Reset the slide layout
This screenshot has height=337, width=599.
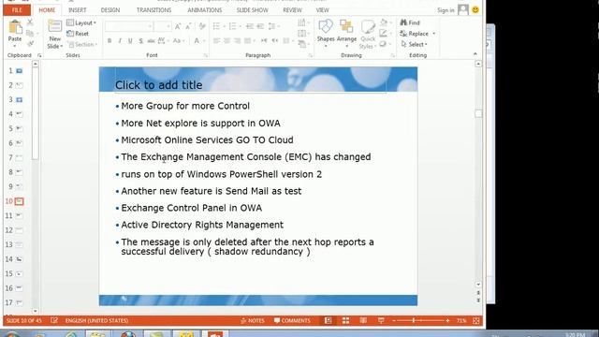point(78,34)
